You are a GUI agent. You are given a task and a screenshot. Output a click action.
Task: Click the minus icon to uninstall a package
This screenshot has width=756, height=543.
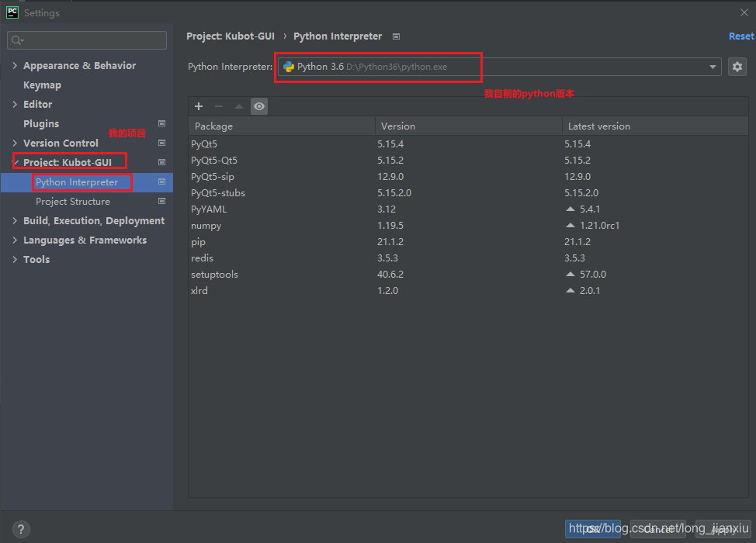point(219,106)
